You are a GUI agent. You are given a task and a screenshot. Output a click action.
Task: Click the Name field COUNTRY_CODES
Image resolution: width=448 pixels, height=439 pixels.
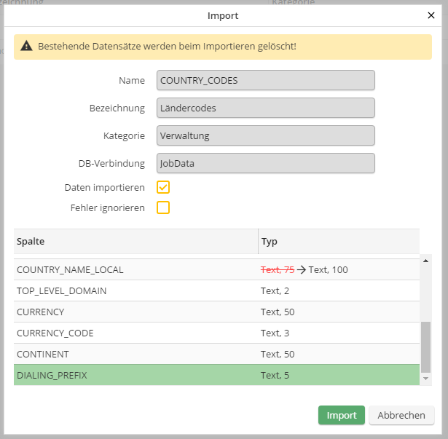[265, 80]
